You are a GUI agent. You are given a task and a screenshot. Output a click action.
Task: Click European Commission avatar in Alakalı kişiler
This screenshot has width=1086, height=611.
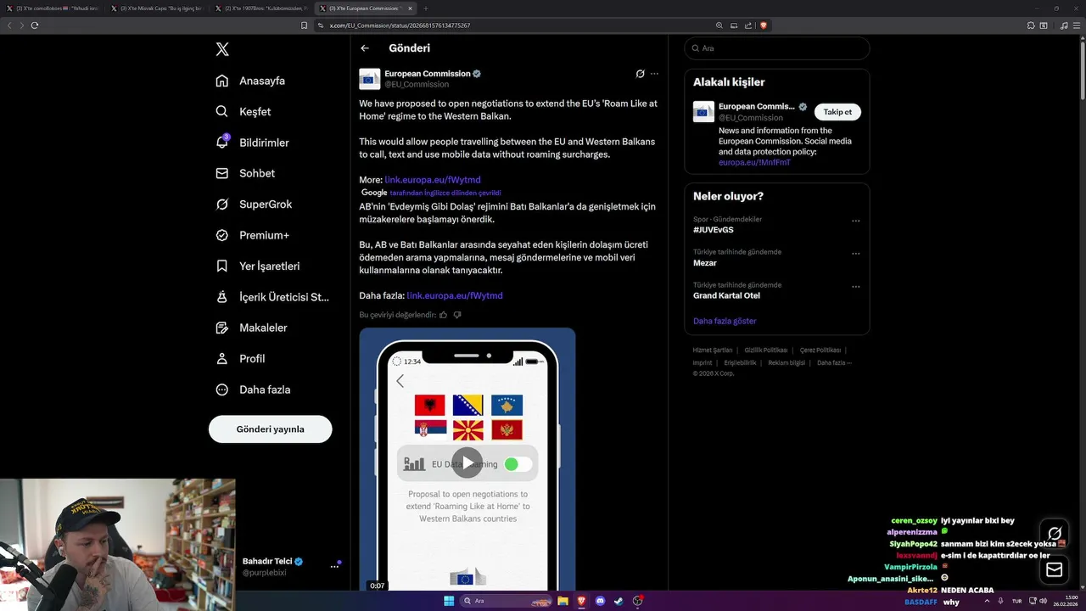[703, 112]
